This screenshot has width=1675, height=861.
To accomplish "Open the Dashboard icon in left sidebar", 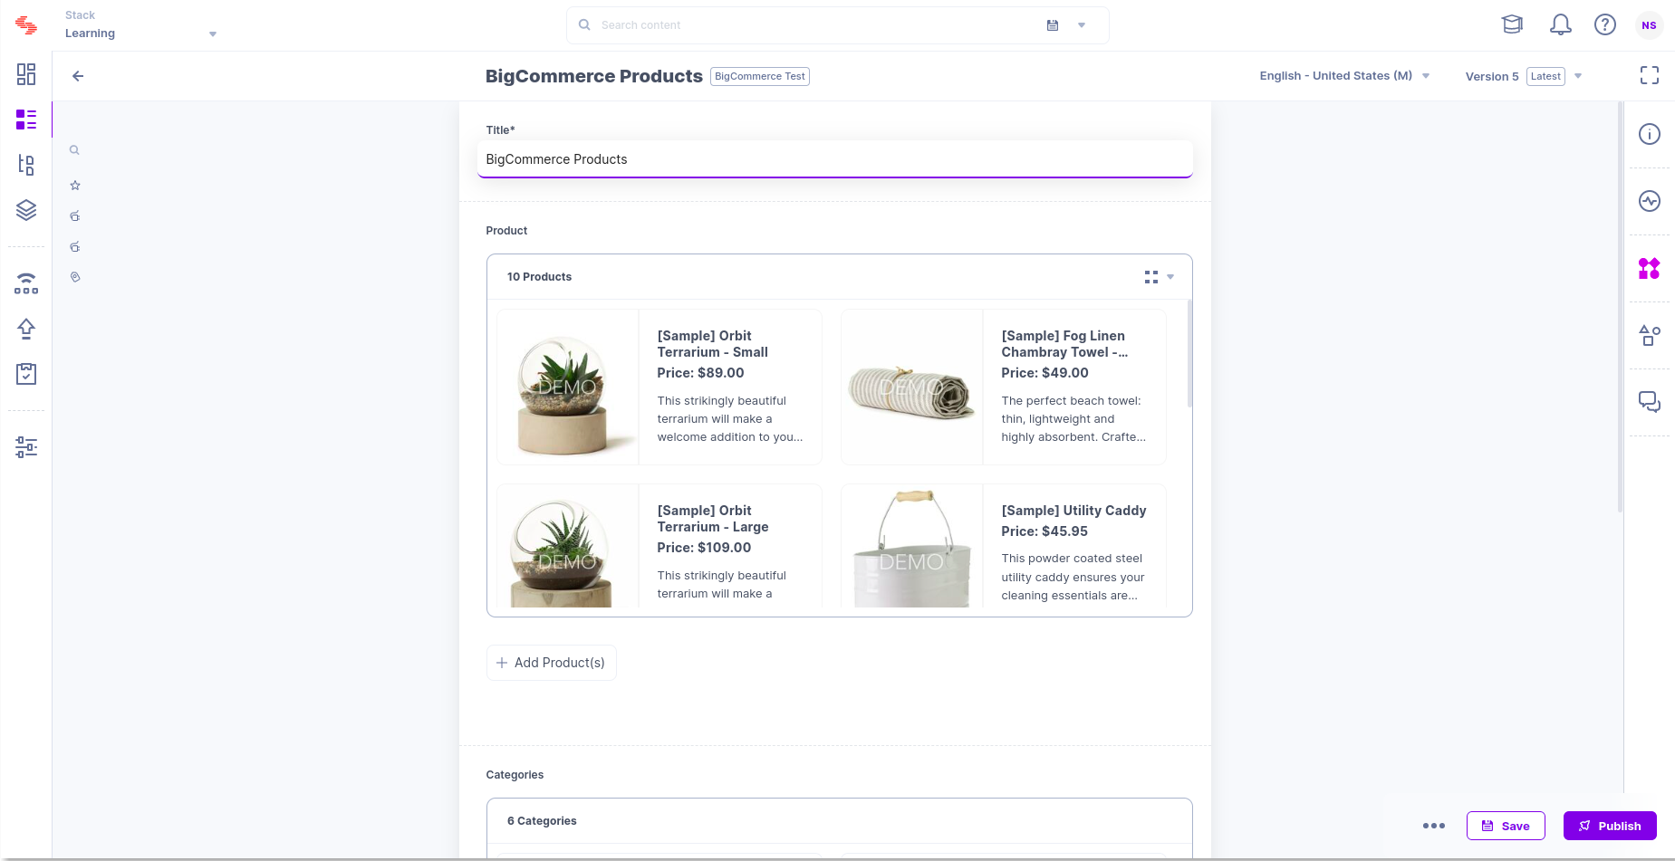I will pyautogui.click(x=26, y=74).
